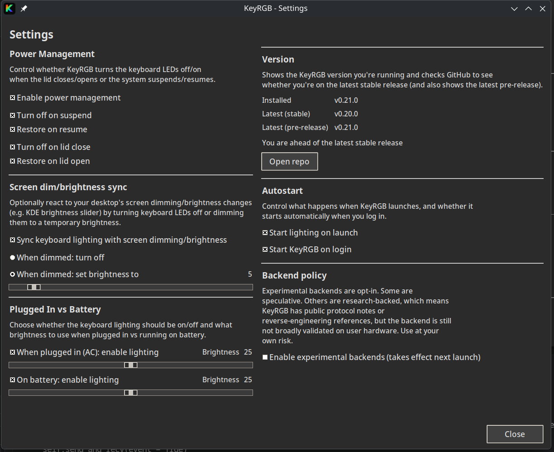Viewport: 554px width, 452px height.
Task: Click installed version value v0.21.0
Action: (x=346, y=100)
